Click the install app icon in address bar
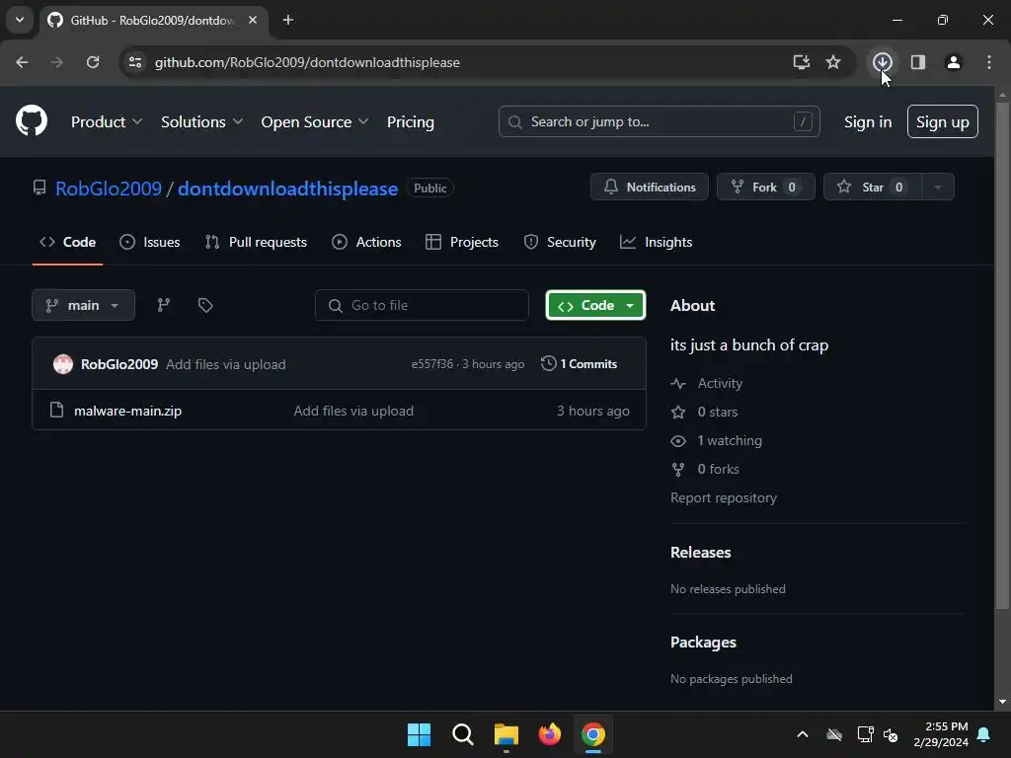This screenshot has width=1011, height=758. pos(801,62)
